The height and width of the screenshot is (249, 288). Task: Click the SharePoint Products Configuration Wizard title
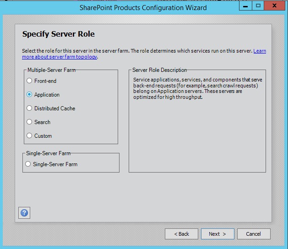tap(143, 8)
